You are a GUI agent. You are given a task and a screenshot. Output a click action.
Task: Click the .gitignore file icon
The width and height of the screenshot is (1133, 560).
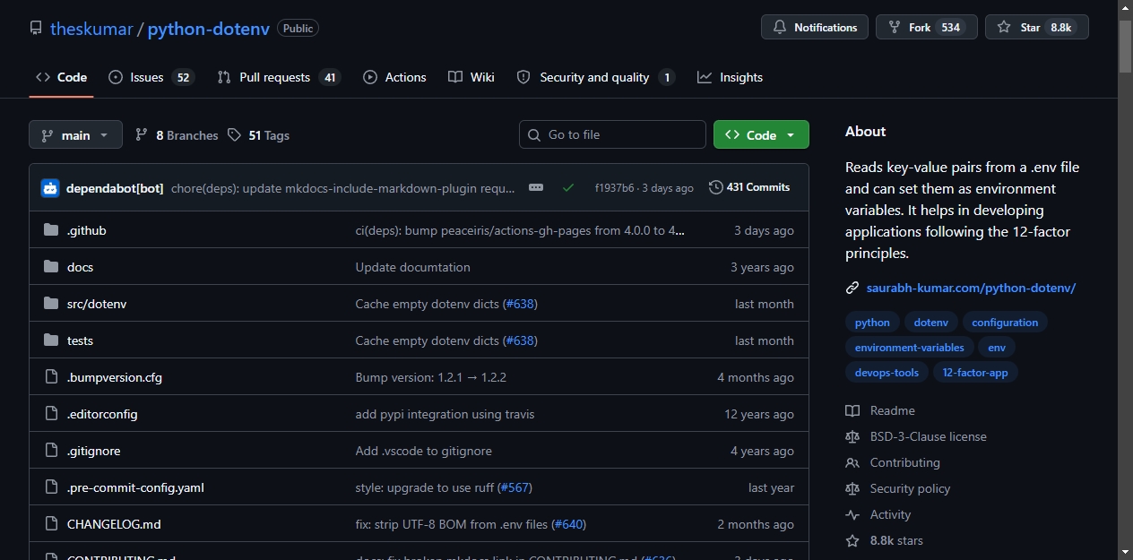(x=51, y=451)
